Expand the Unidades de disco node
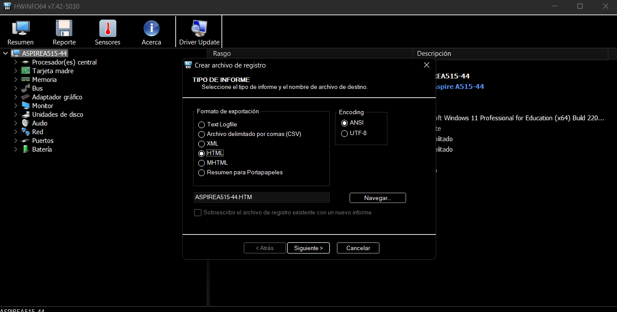This screenshot has height=312, width=617. point(16,115)
